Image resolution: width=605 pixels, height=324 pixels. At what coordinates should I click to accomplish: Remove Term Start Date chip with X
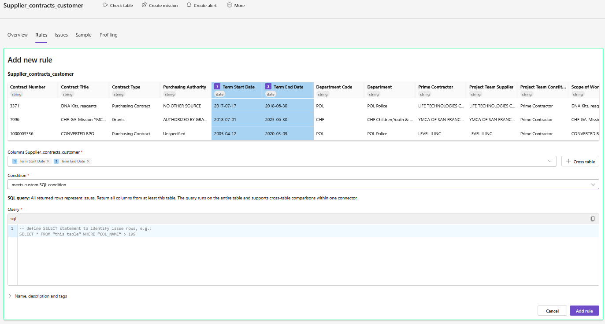point(48,162)
